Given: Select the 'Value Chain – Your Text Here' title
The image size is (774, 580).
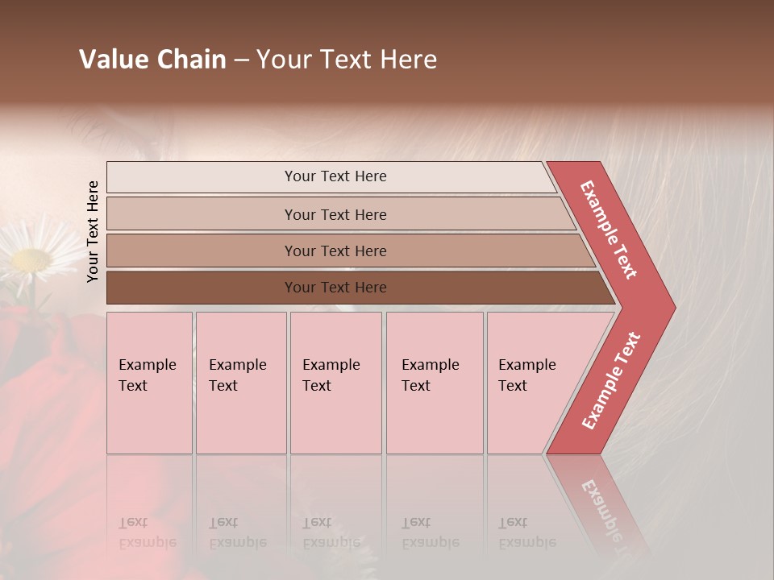Looking at the screenshot, I should 258,59.
